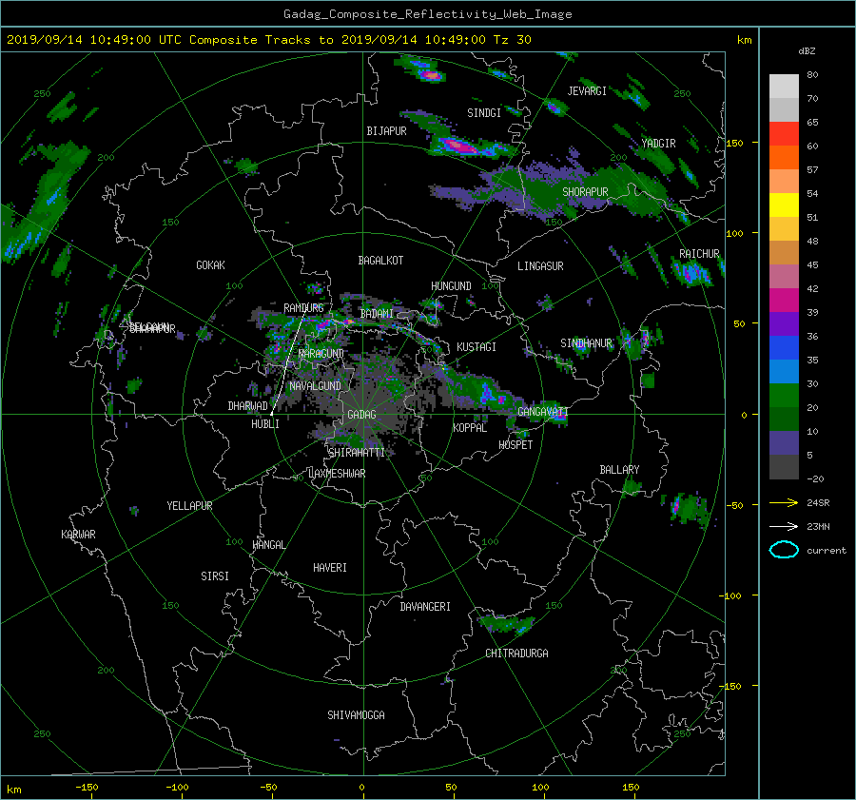856x800 pixels.
Task: Click the cyan 'current' ellipse legend symbol
Action: 784,550
